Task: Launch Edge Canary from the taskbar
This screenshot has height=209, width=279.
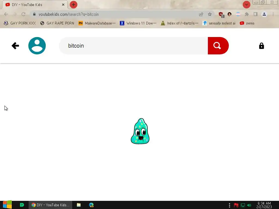Action: 91,205
